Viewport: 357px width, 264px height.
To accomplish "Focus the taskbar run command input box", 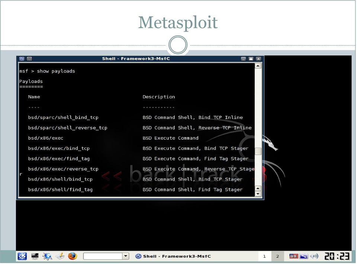I will (103, 256).
